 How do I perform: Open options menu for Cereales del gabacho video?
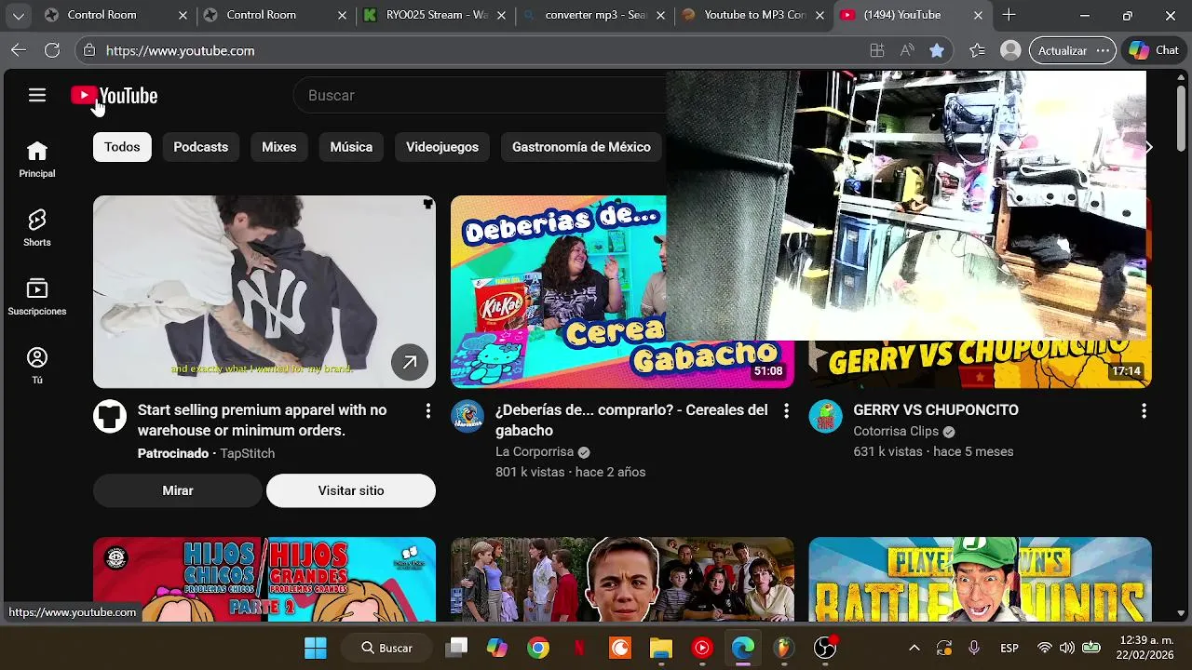[x=786, y=410]
